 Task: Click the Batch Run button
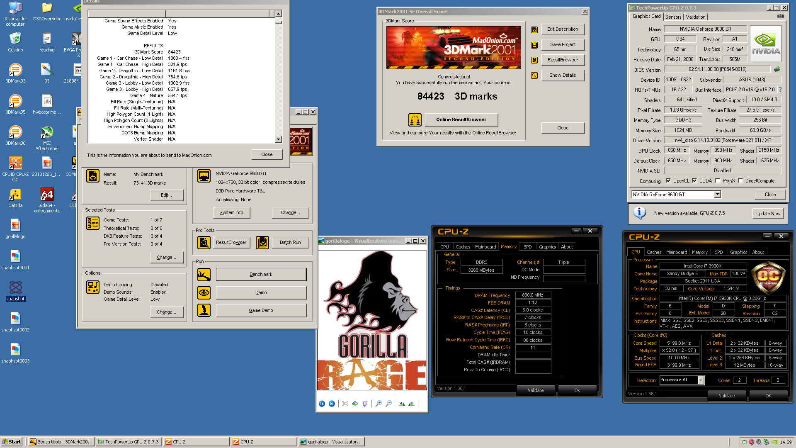[x=290, y=243]
